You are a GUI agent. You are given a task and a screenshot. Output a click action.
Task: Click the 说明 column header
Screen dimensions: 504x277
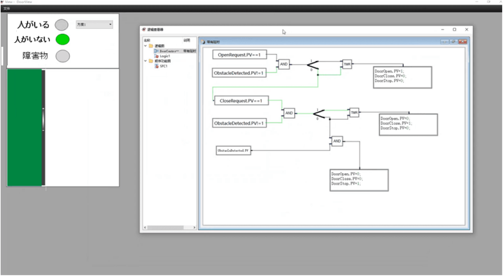[x=187, y=40]
